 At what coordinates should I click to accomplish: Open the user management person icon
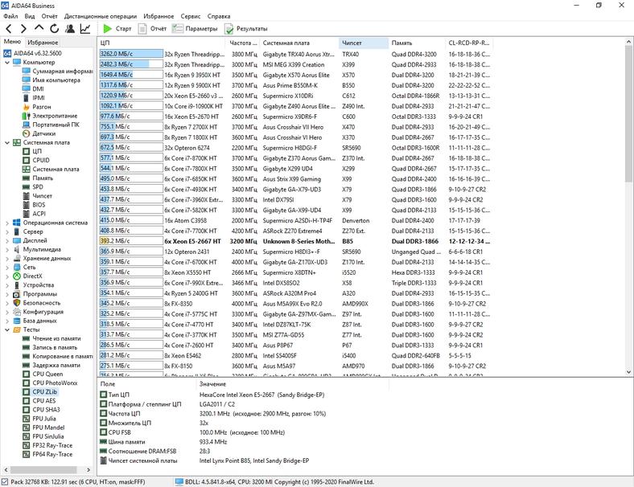coord(70,29)
